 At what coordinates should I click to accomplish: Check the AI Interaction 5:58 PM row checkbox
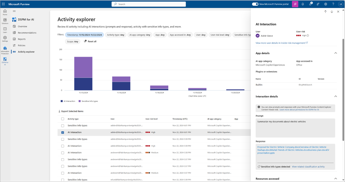[x=63, y=153]
